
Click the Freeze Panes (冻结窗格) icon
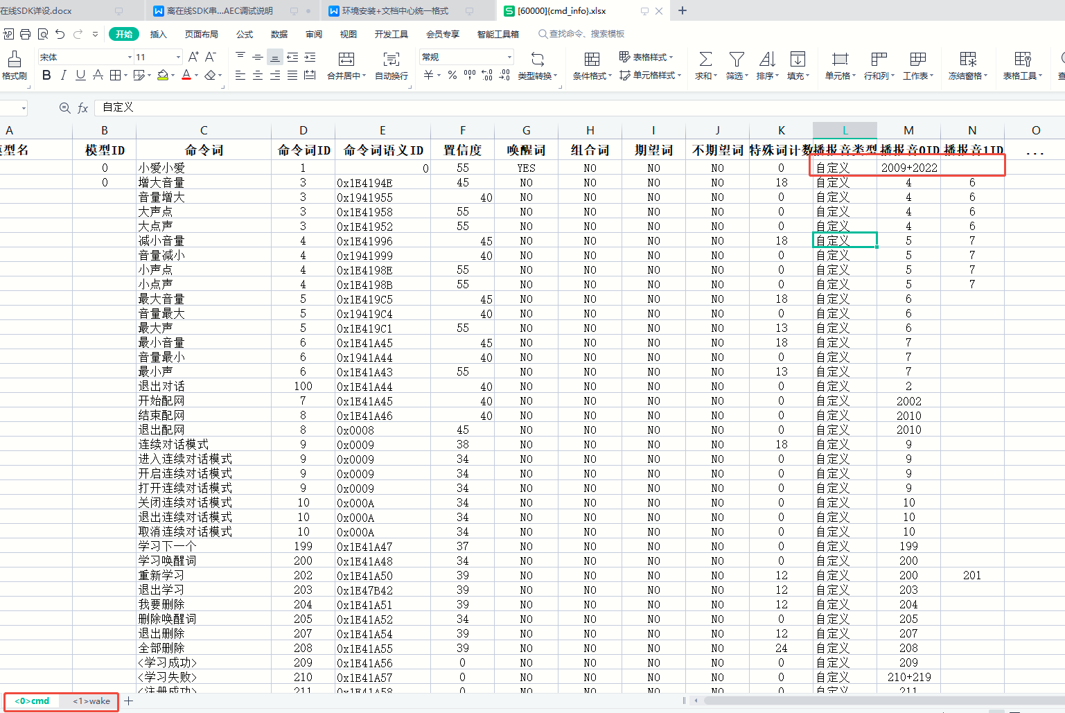pyautogui.click(x=967, y=60)
